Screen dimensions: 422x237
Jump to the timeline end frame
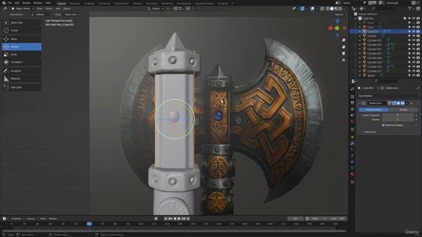[188, 219]
